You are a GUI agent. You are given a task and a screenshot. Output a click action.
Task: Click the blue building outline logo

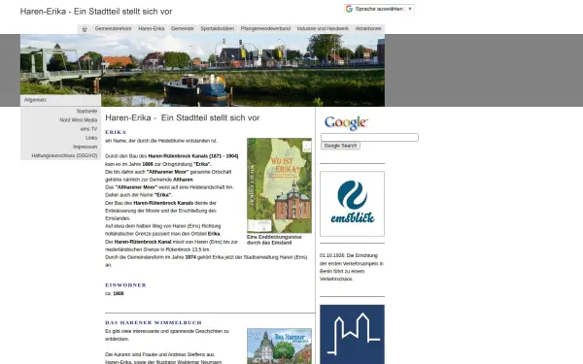click(352, 334)
